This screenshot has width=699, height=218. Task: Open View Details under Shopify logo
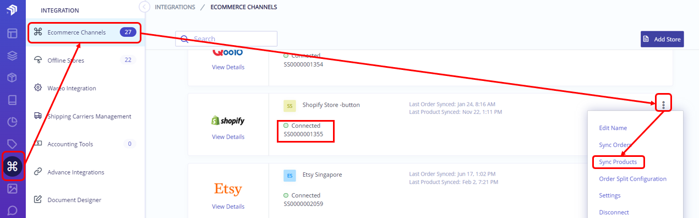[228, 137]
